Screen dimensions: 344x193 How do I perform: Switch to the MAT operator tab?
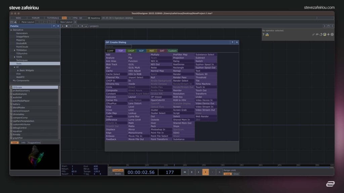[x=152, y=51]
